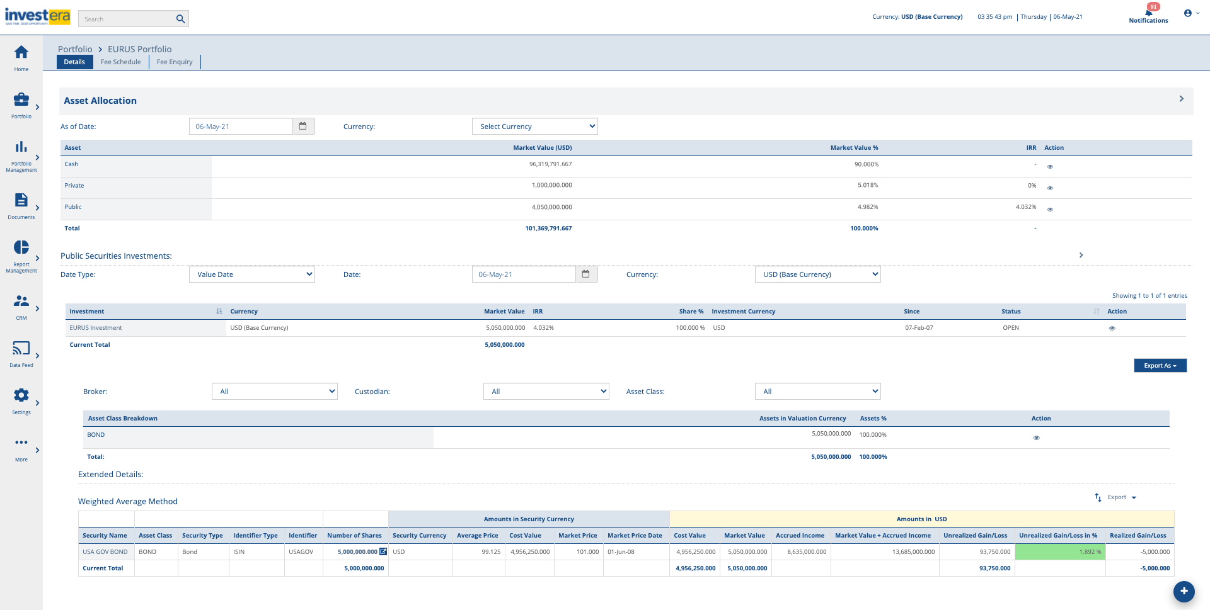View Public asset details with eye icon
1210x610 pixels.
(1050, 208)
